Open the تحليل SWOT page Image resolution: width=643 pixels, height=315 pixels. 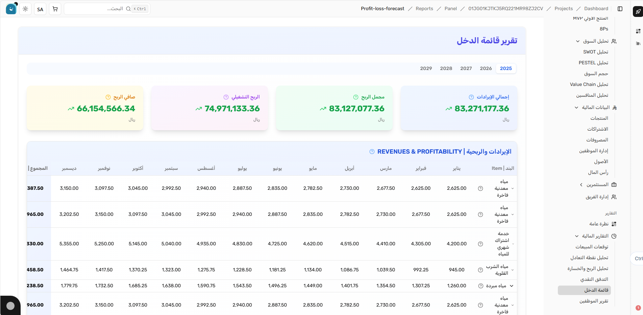tap(596, 52)
